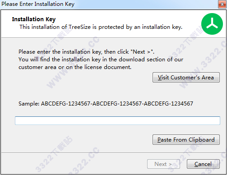Cancel the installation key prompt
This screenshot has width=227, height=175.
coord(203,164)
